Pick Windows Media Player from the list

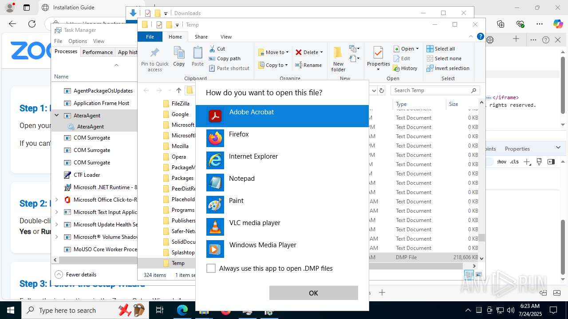click(x=282, y=249)
